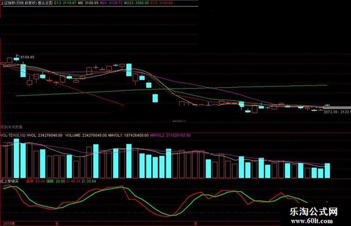The image size is (351, 226).
Task: Click the green M233: 3566.05 readout
Action: point(136,3)
